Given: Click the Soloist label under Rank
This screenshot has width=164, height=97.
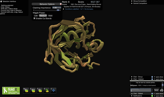Looking at the screenshot, I should pos(64,4).
